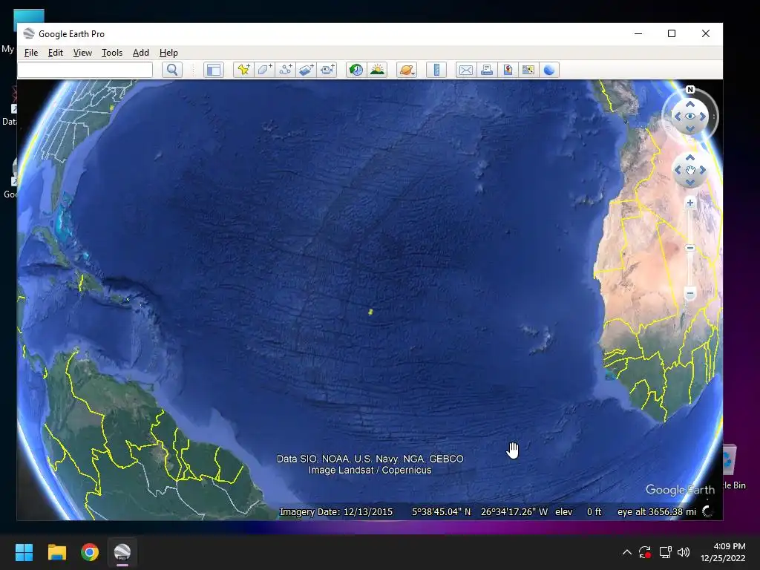Image resolution: width=760 pixels, height=570 pixels.
Task: Open Windows Start menu
Action: [x=24, y=552]
